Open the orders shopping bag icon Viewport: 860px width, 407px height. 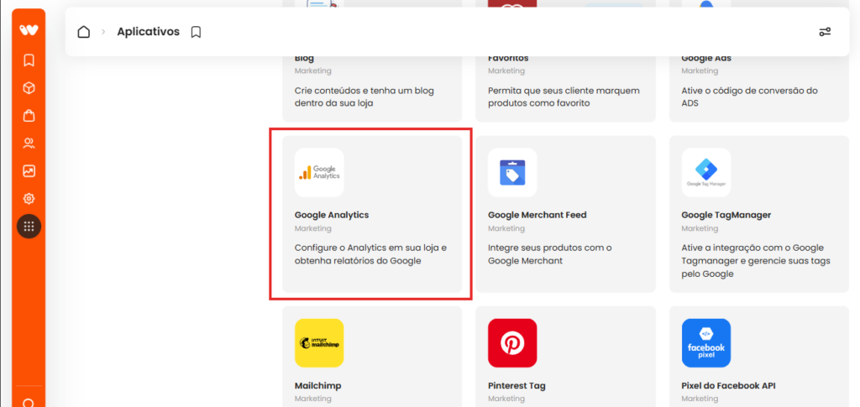click(x=29, y=116)
